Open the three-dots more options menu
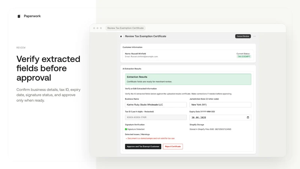This screenshot has height=169, width=300. [255, 36]
